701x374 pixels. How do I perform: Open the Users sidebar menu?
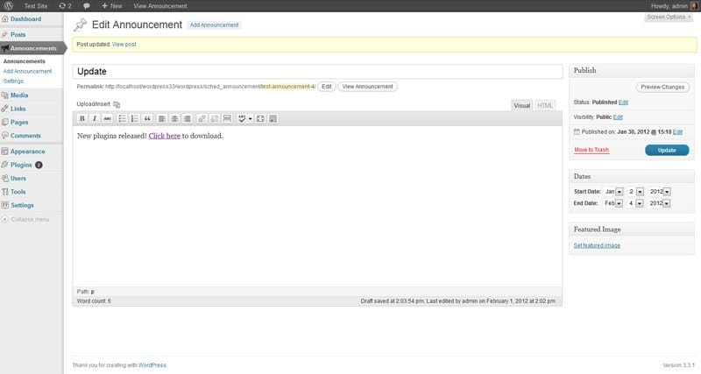[18, 179]
